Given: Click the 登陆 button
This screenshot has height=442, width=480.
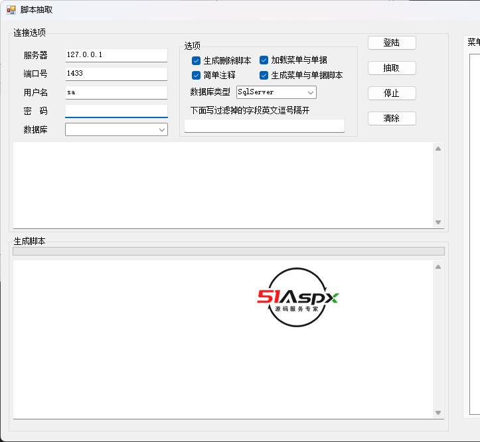Looking at the screenshot, I should tap(392, 43).
